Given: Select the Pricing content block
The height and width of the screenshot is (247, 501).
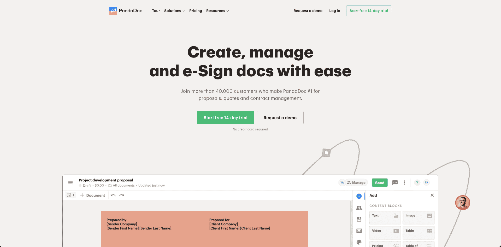Looking at the screenshot, I should pos(385,244).
